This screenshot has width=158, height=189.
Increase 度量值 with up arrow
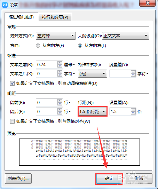133,72
